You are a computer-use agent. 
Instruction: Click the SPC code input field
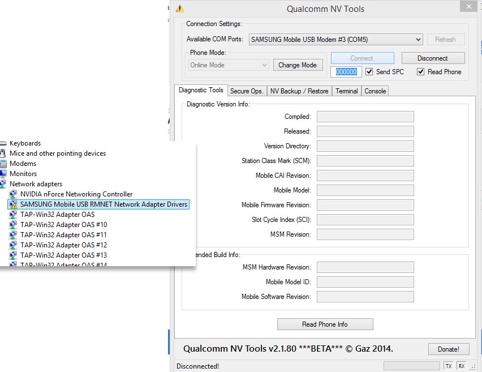[346, 72]
